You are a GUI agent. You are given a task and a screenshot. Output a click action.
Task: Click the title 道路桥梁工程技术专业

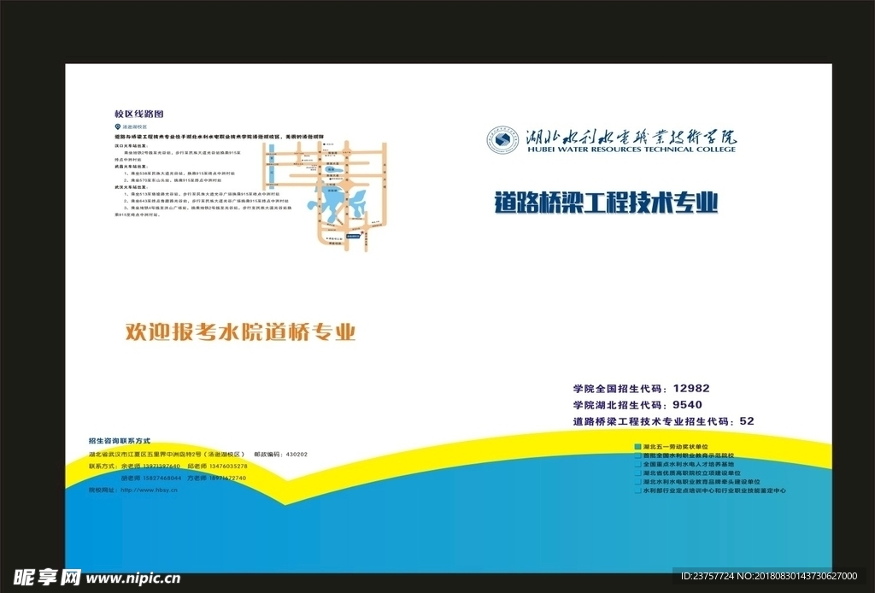(606, 203)
